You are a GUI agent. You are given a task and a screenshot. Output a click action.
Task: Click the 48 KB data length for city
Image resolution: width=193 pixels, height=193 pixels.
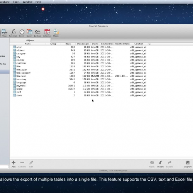[x=86, y=57]
